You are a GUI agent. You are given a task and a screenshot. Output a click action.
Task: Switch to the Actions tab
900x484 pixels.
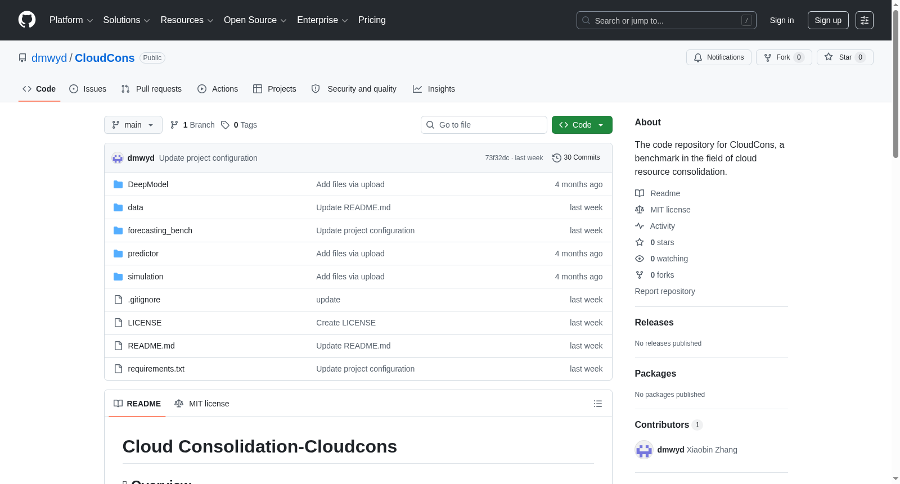tap(218, 89)
